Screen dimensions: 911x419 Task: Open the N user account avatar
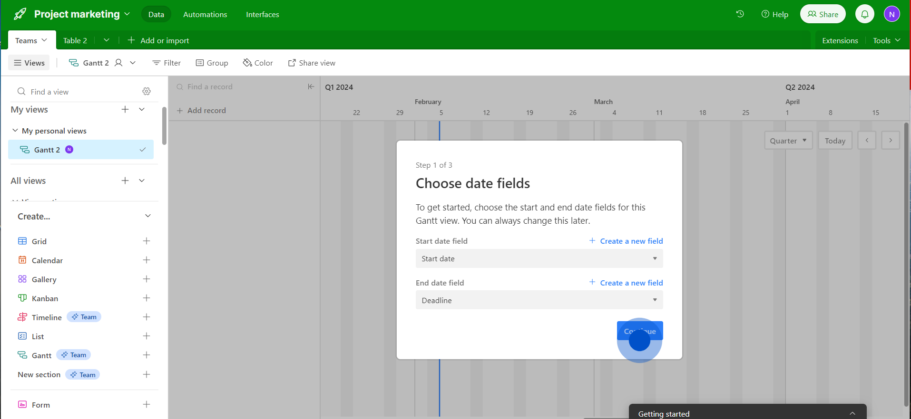tap(892, 14)
